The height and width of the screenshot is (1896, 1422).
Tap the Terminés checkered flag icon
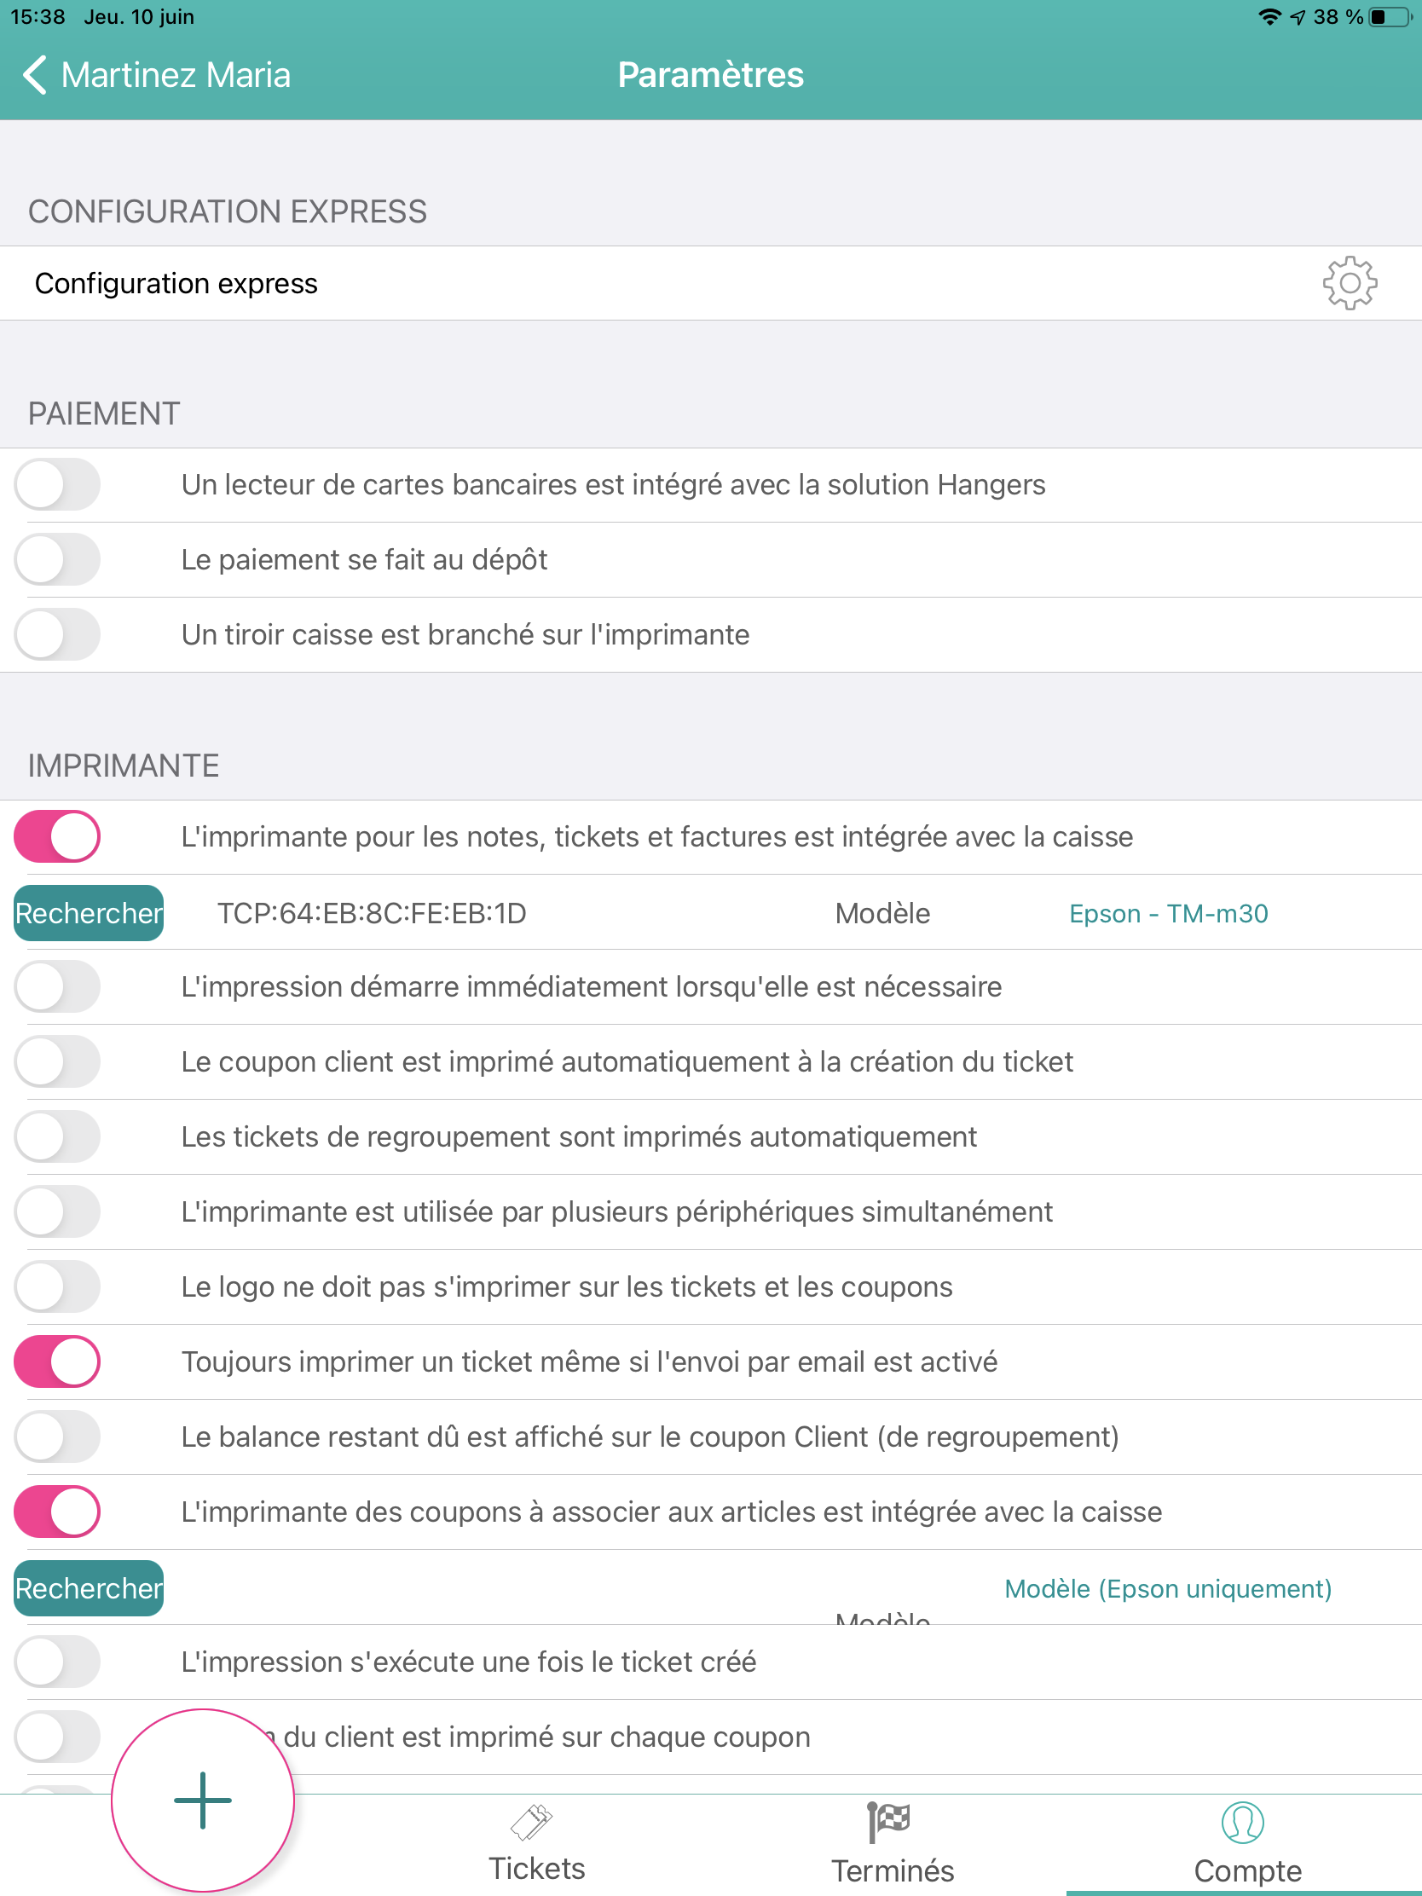[x=888, y=1822]
